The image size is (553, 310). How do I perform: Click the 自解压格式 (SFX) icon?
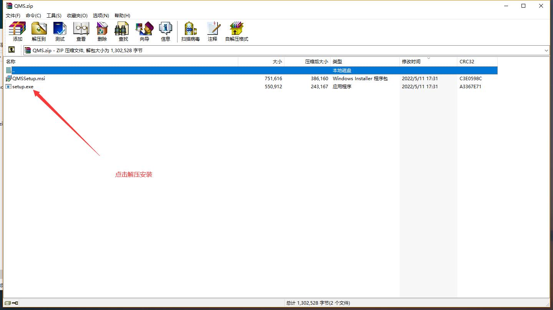coord(237,31)
